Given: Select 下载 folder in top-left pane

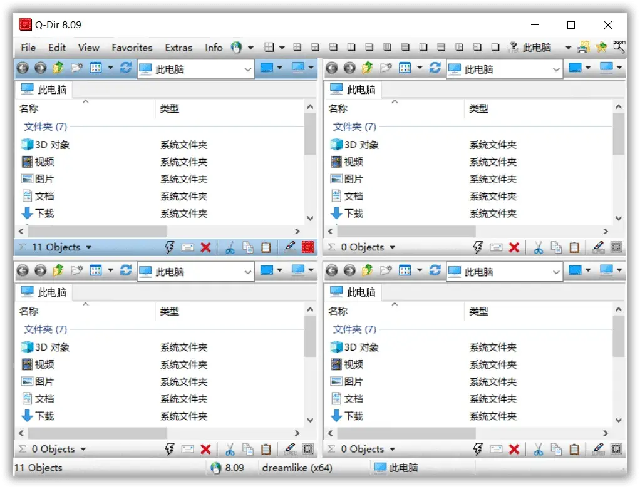Looking at the screenshot, I should [38, 213].
